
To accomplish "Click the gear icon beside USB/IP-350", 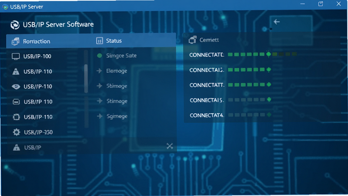I will pyautogui.click(x=16, y=132).
